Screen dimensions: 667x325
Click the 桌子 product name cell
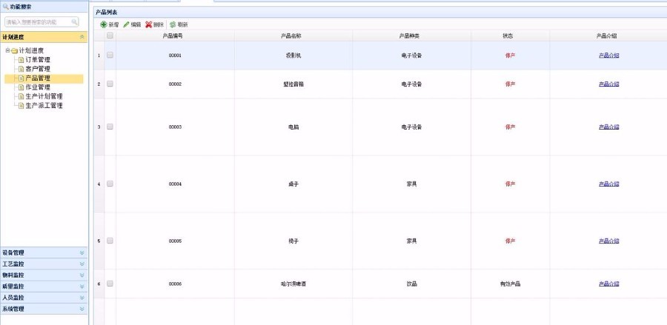tap(293, 184)
